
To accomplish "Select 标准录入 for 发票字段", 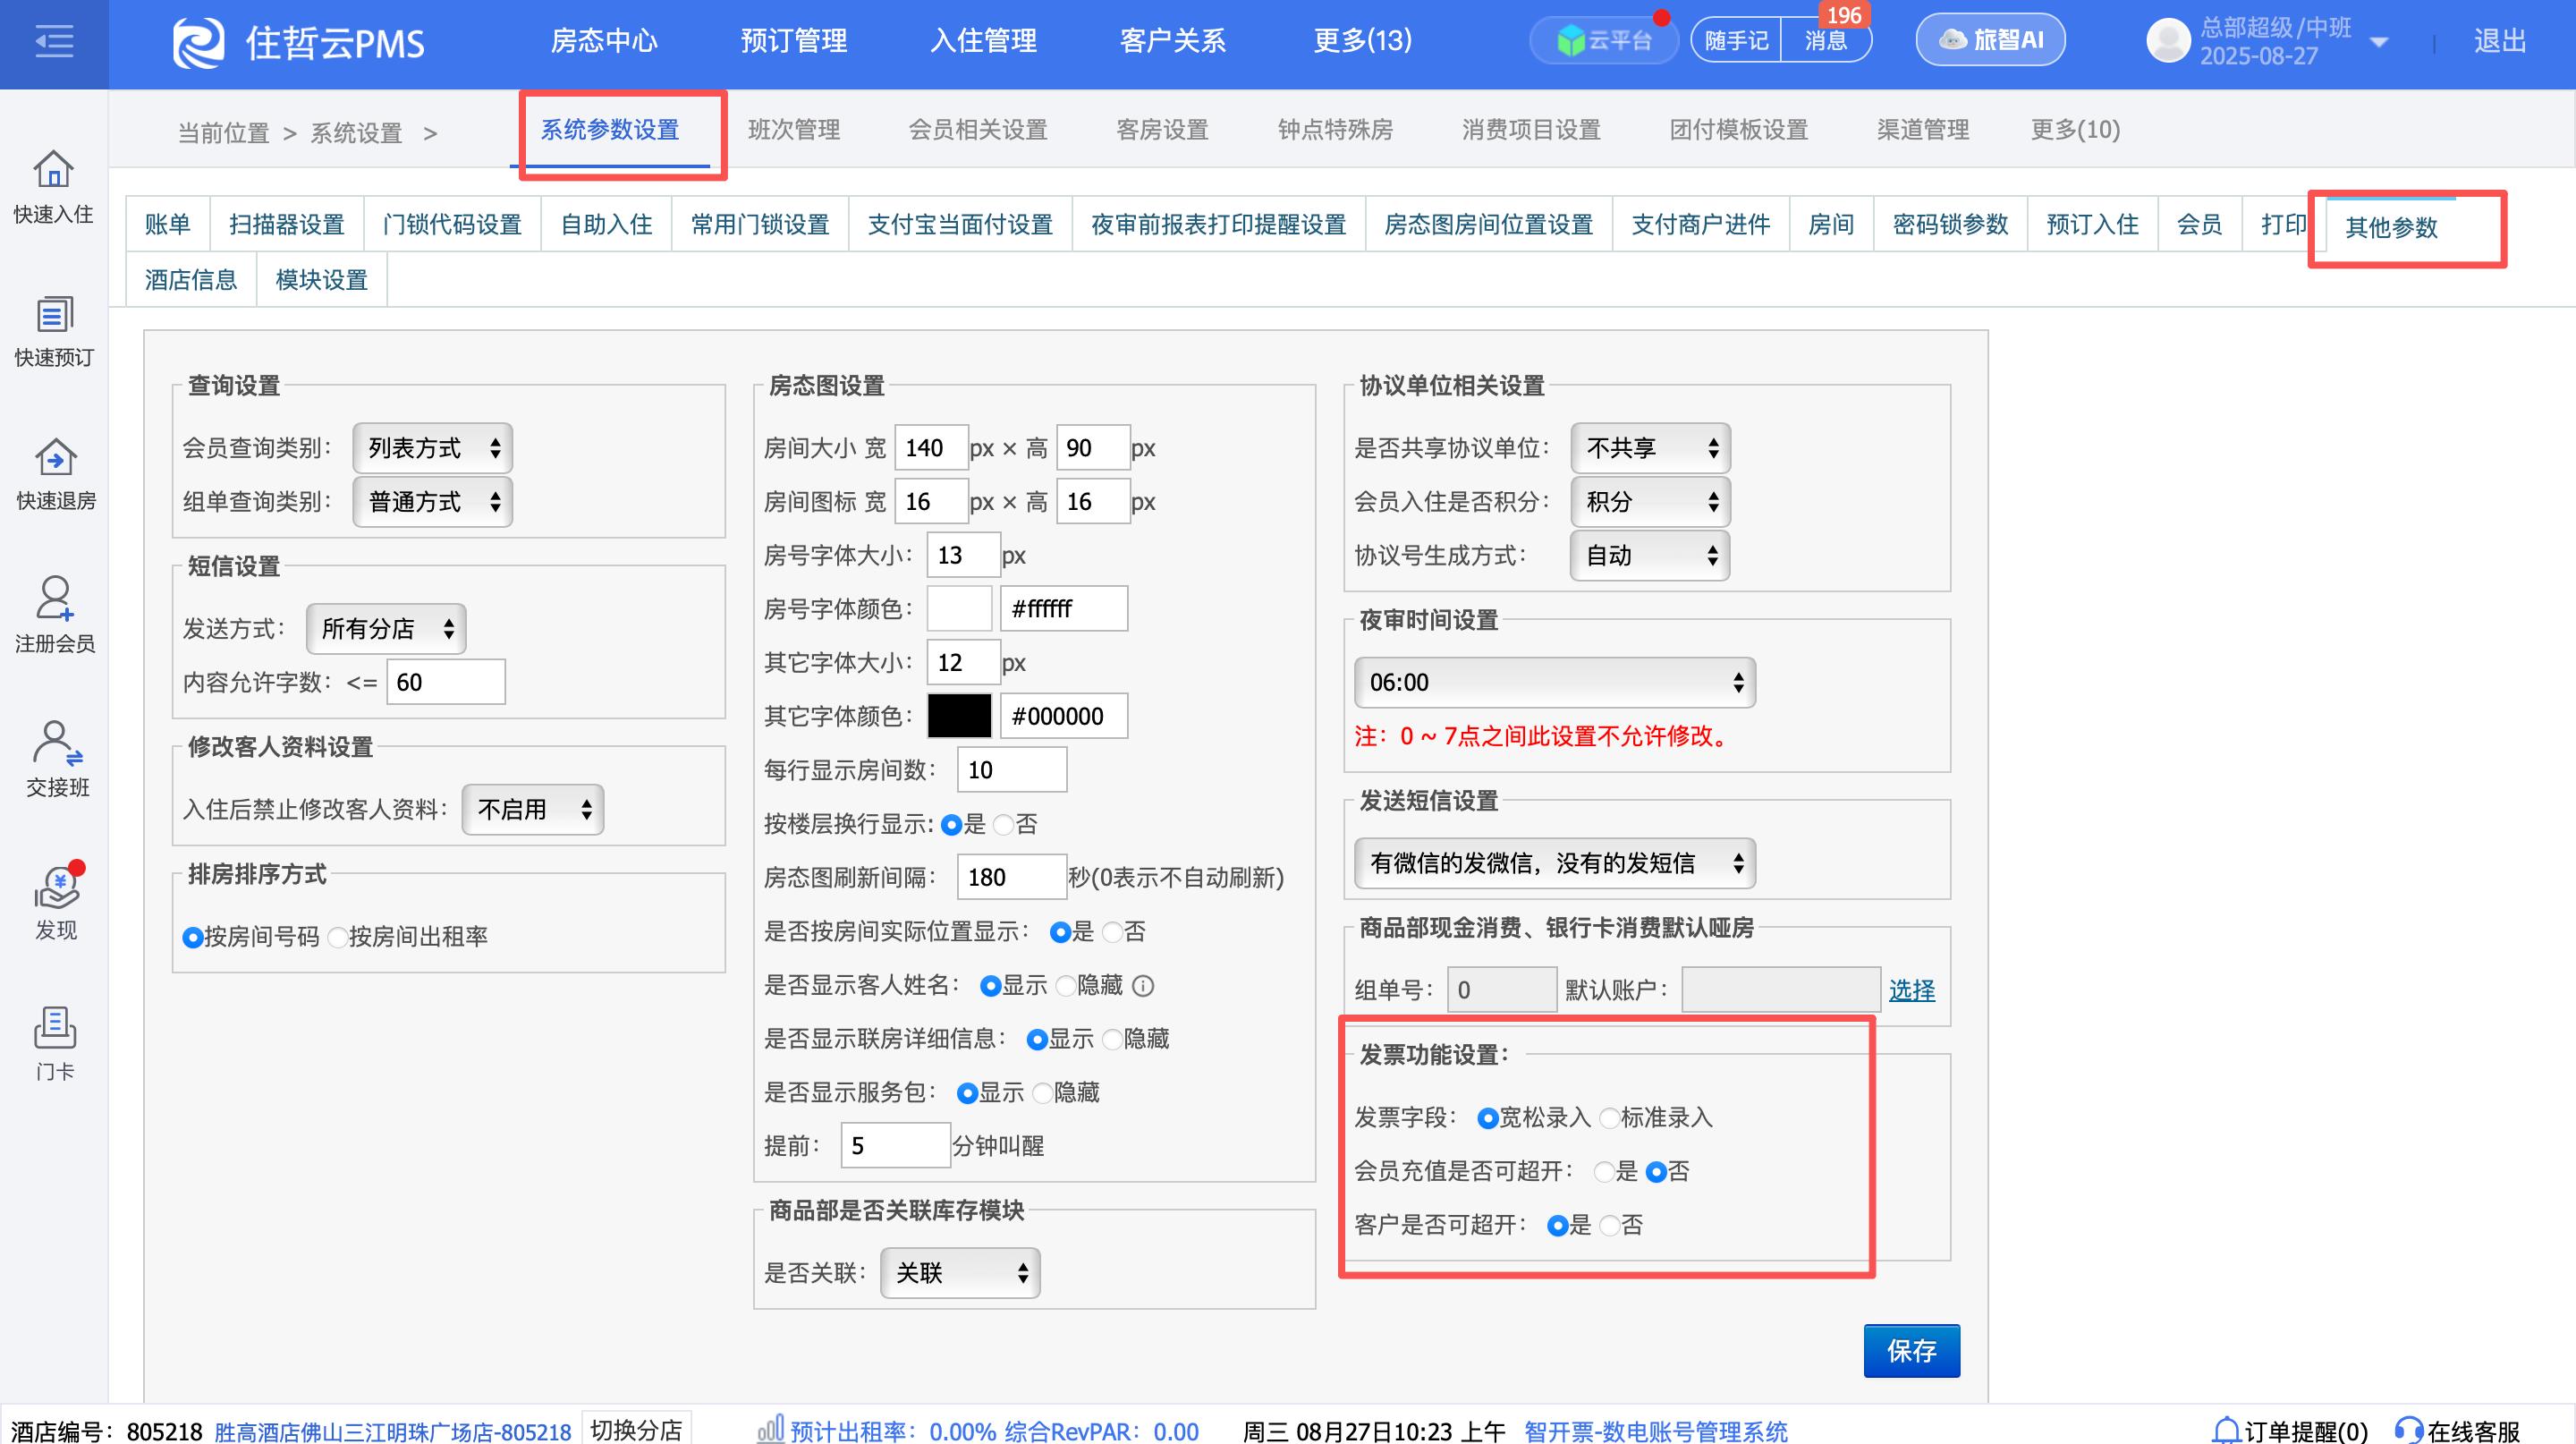I will pos(1609,1118).
